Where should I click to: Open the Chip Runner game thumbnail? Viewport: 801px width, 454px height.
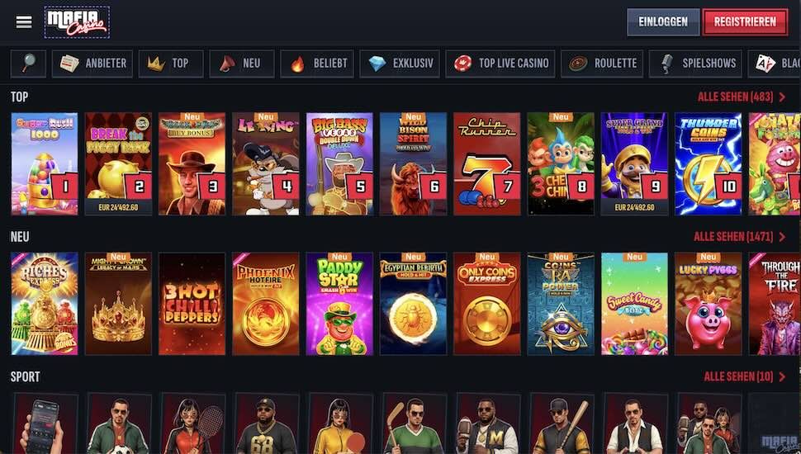487,164
